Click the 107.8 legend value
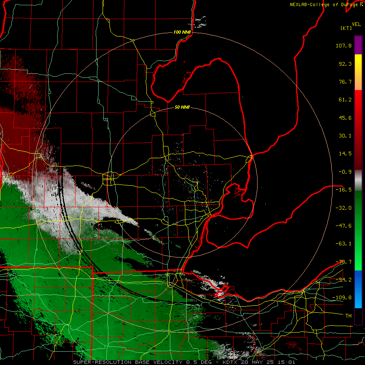Image resolution: width=365 pixels, height=365 pixels. point(344,45)
